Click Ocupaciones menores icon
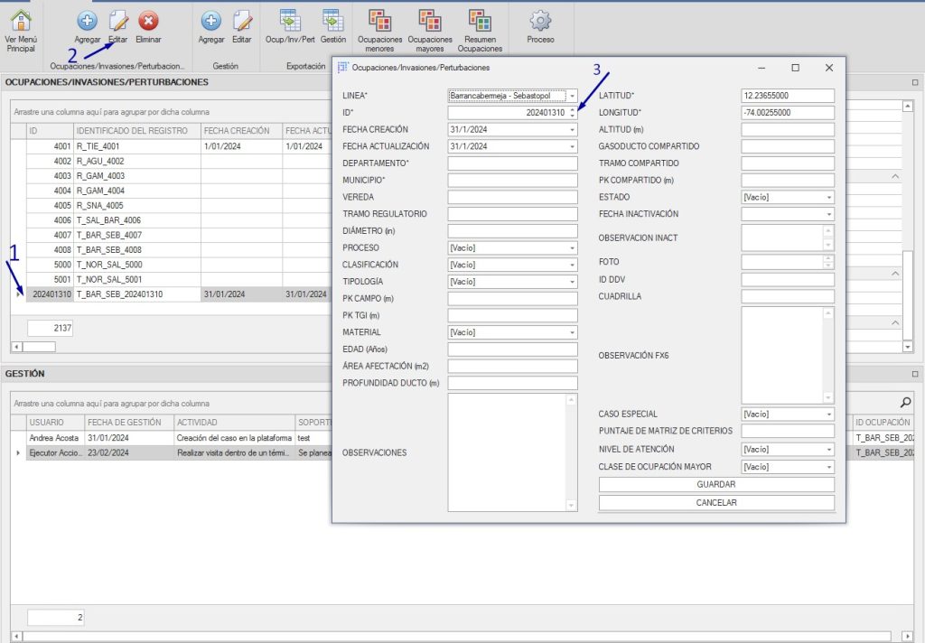Viewport: 925px width, 643px height. coord(380,22)
